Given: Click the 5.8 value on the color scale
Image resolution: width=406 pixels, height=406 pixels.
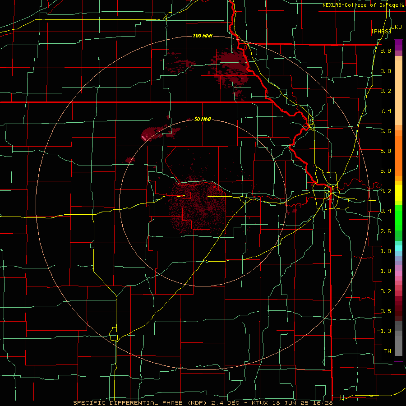Looking at the screenshot, I should point(386,151).
